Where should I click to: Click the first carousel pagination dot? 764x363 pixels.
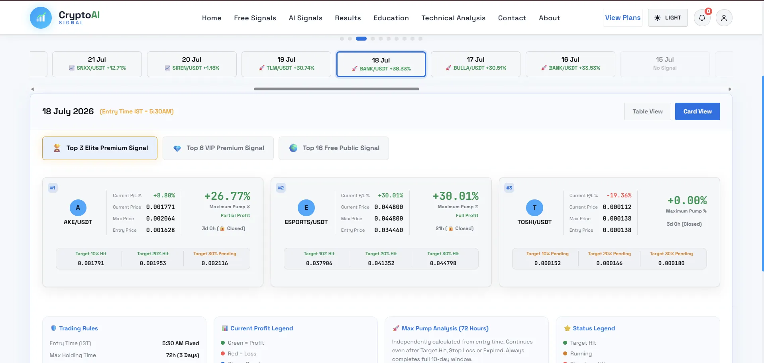point(342,39)
